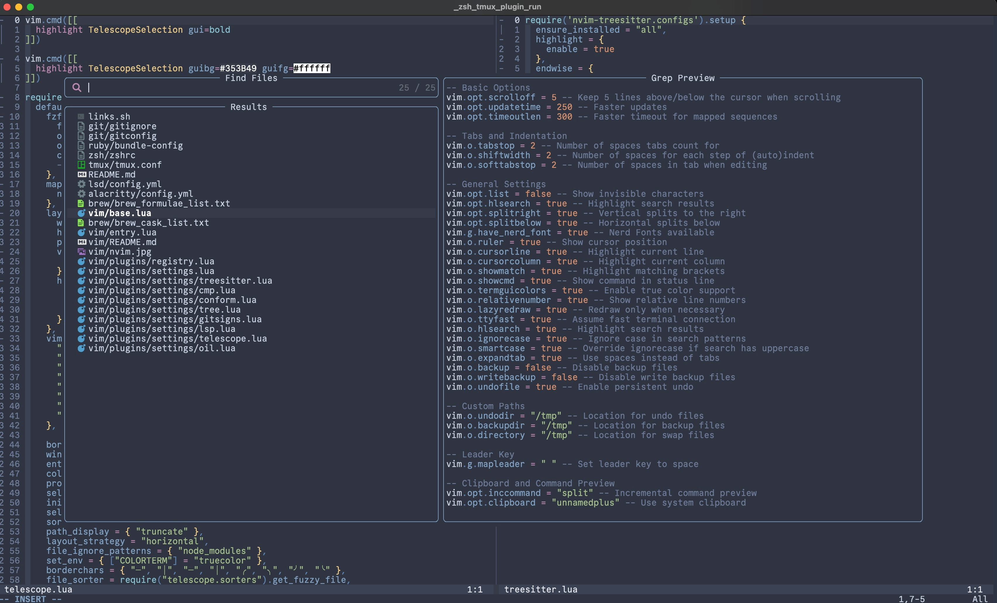Click the Lua icon beside vim/plugins/registry.lua
This screenshot has width=997, height=603.
[81, 261]
